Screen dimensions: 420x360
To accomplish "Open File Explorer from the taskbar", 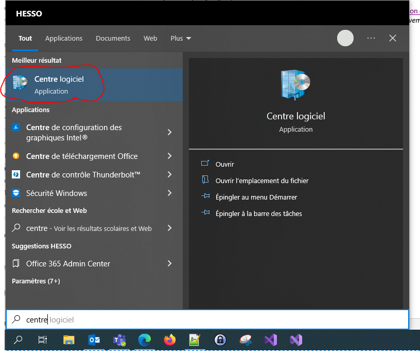I will pos(68,340).
